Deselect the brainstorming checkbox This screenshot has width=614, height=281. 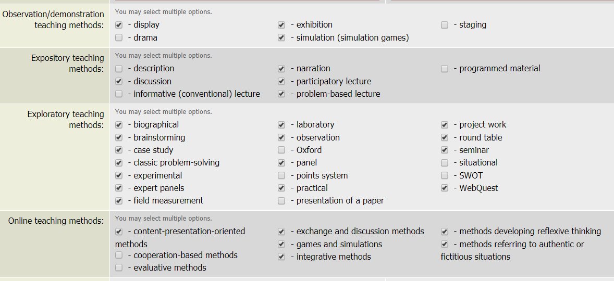[119, 137]
